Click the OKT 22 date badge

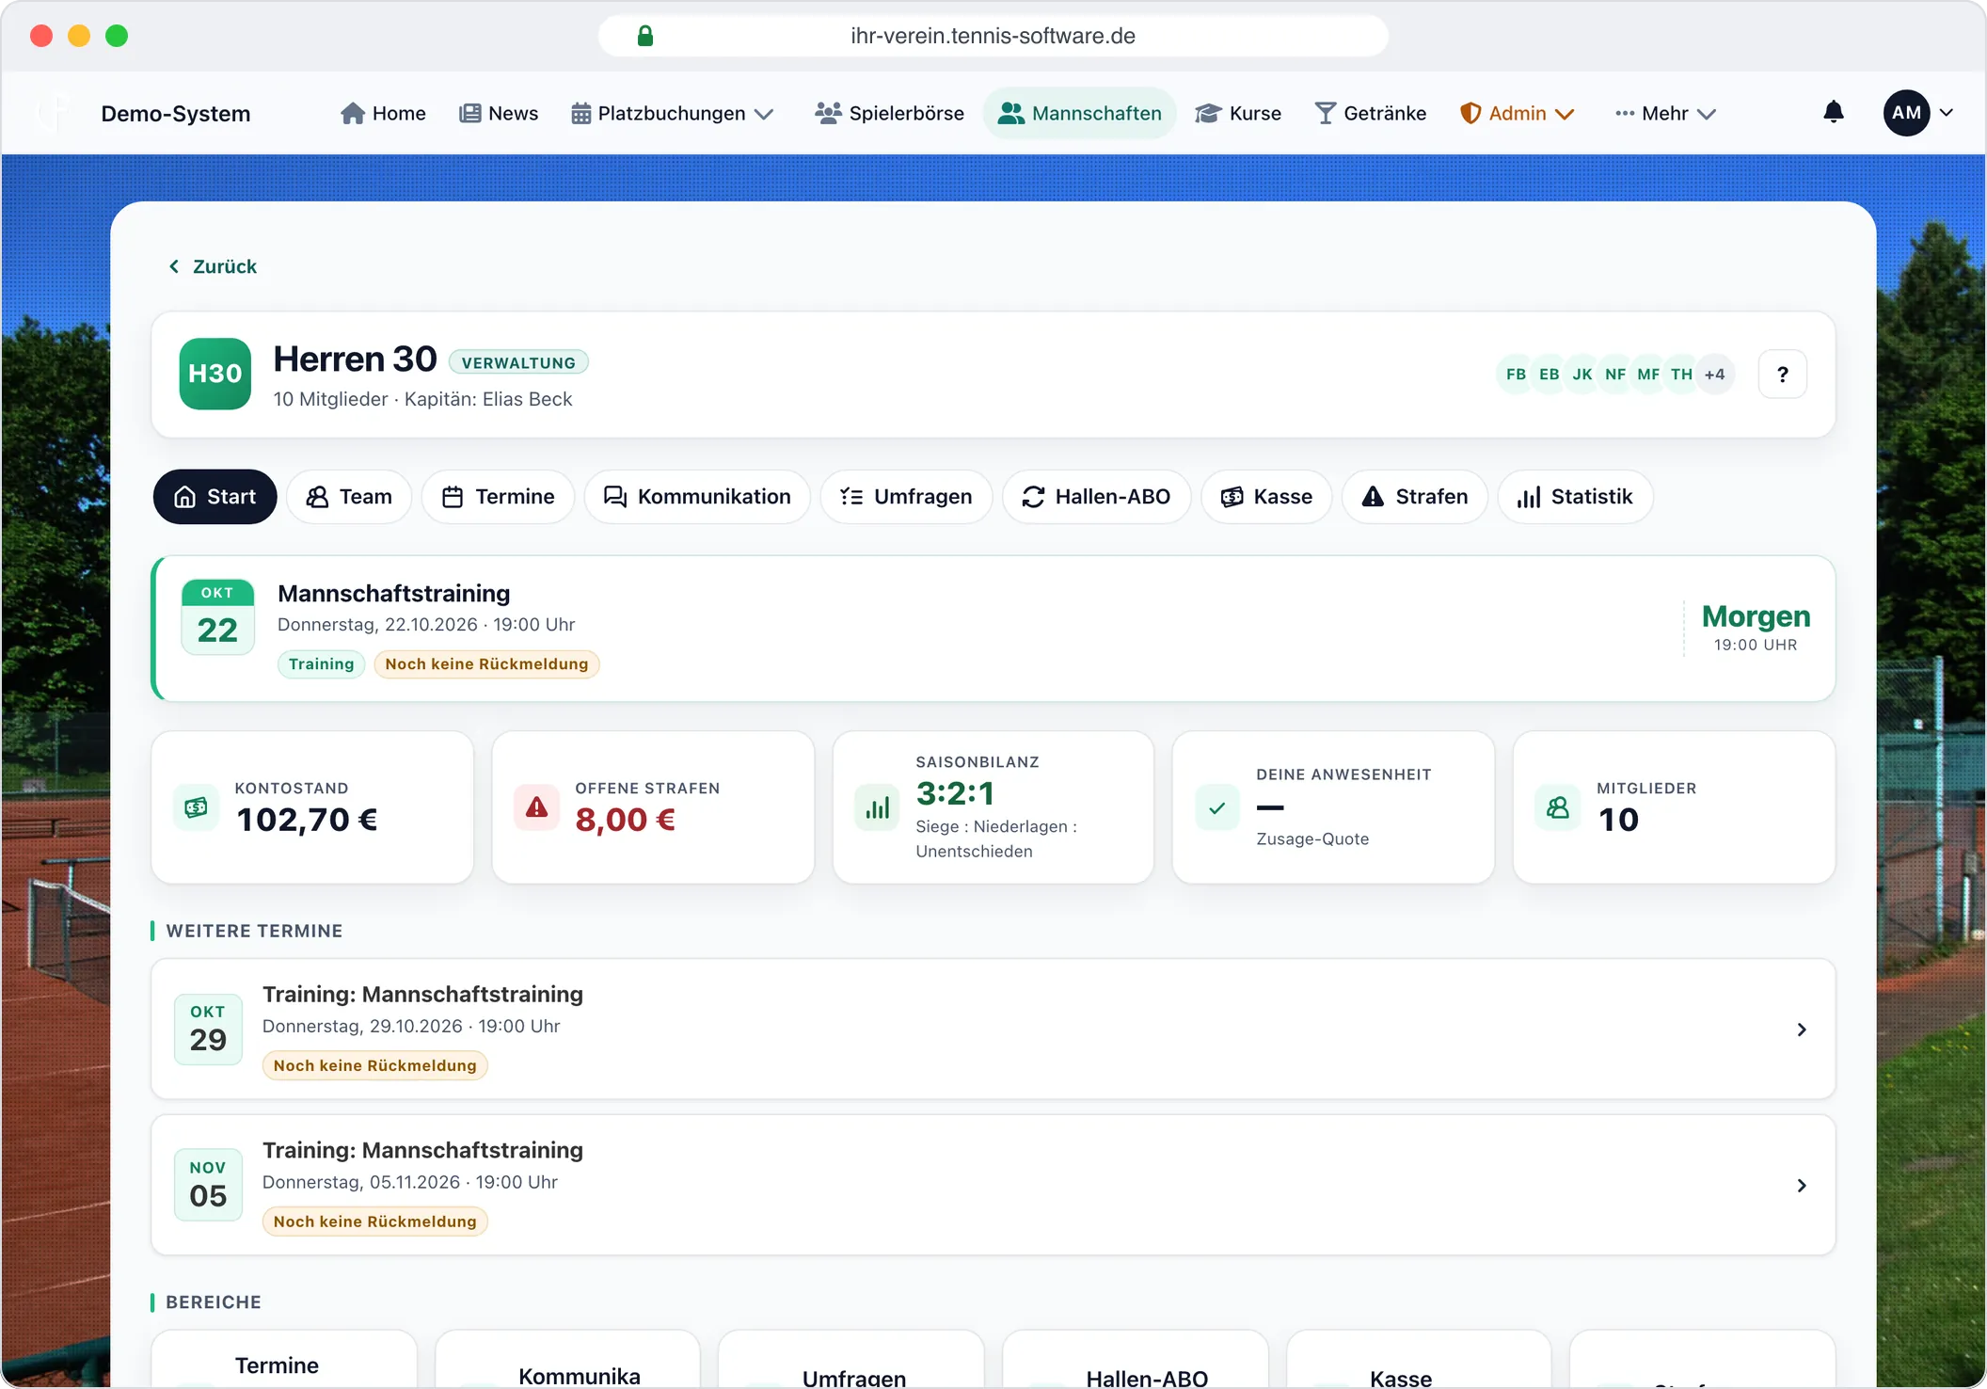(217, 617)
